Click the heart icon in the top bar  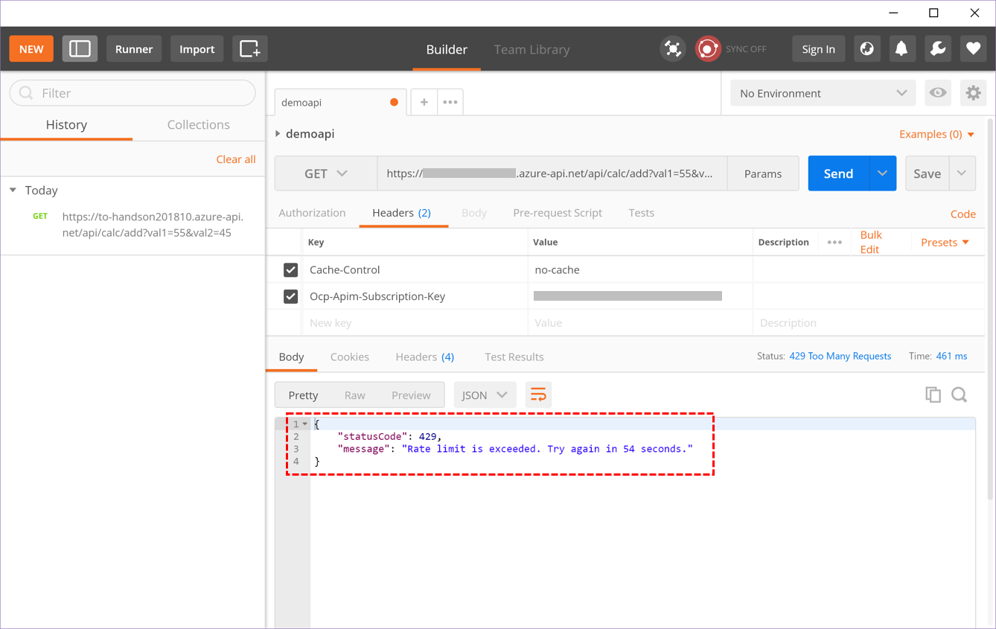click(x=973, y=48)
